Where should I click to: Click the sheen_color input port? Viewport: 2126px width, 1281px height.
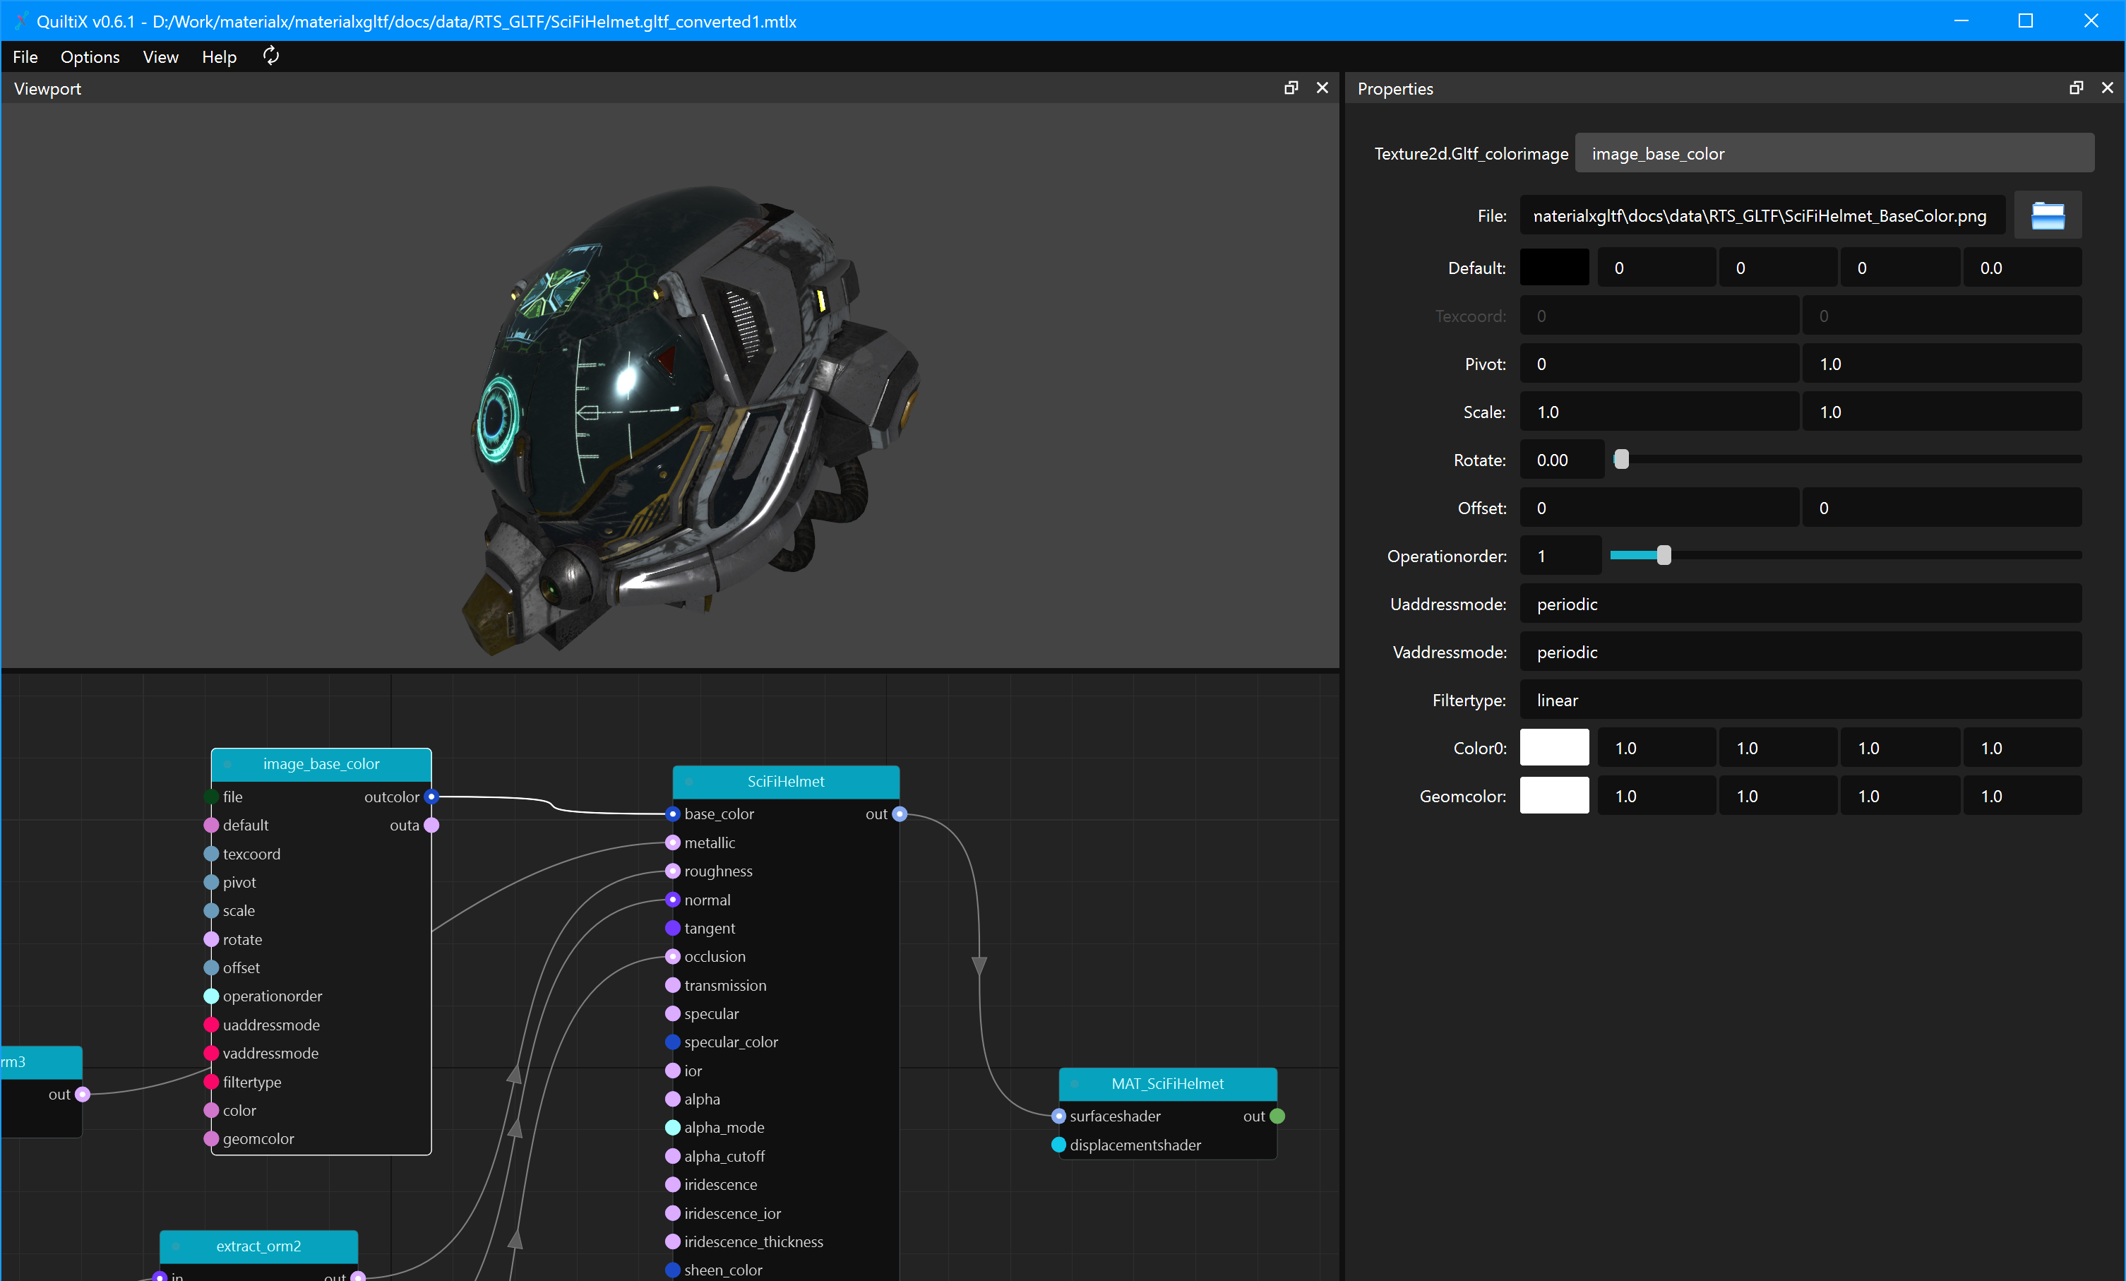coord(673,1270)
